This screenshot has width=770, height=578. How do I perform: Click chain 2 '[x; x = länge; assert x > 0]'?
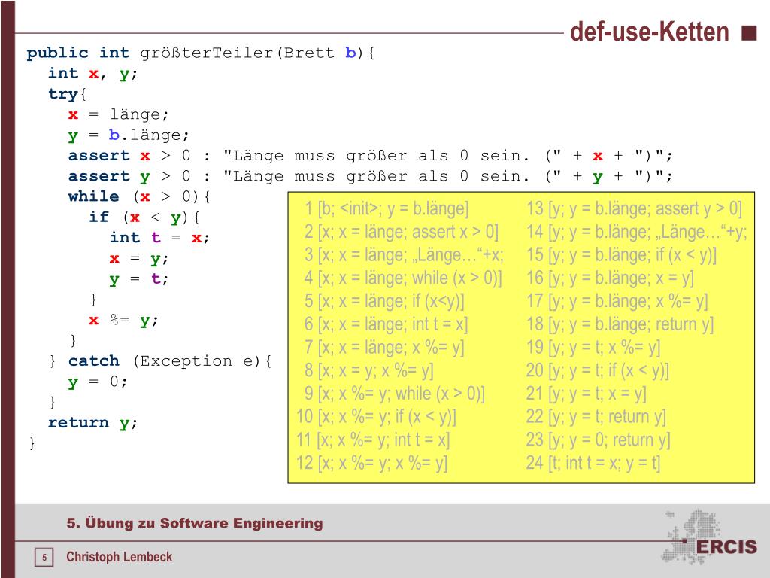point(402,232)
